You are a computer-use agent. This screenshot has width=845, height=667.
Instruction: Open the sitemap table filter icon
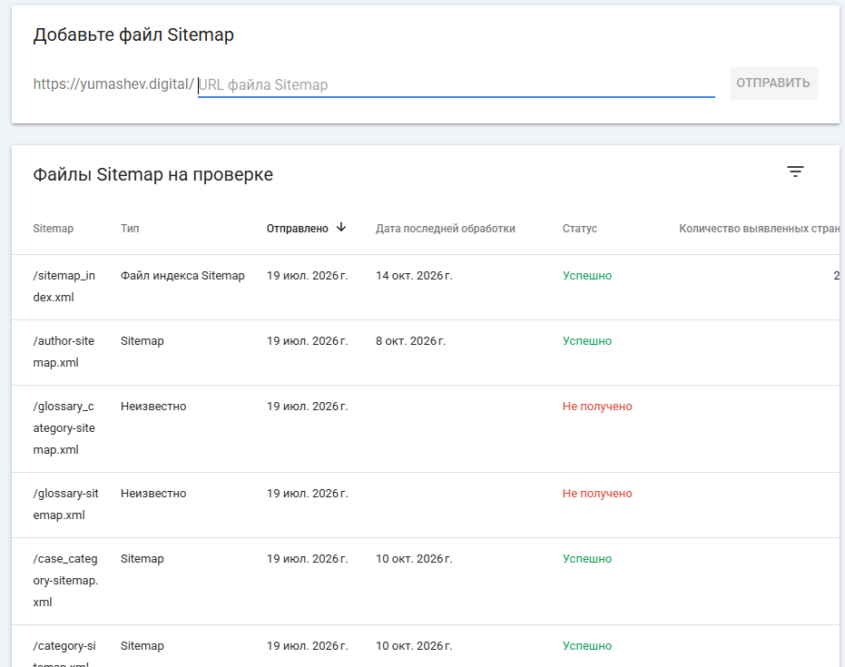(x=795, y=172)
